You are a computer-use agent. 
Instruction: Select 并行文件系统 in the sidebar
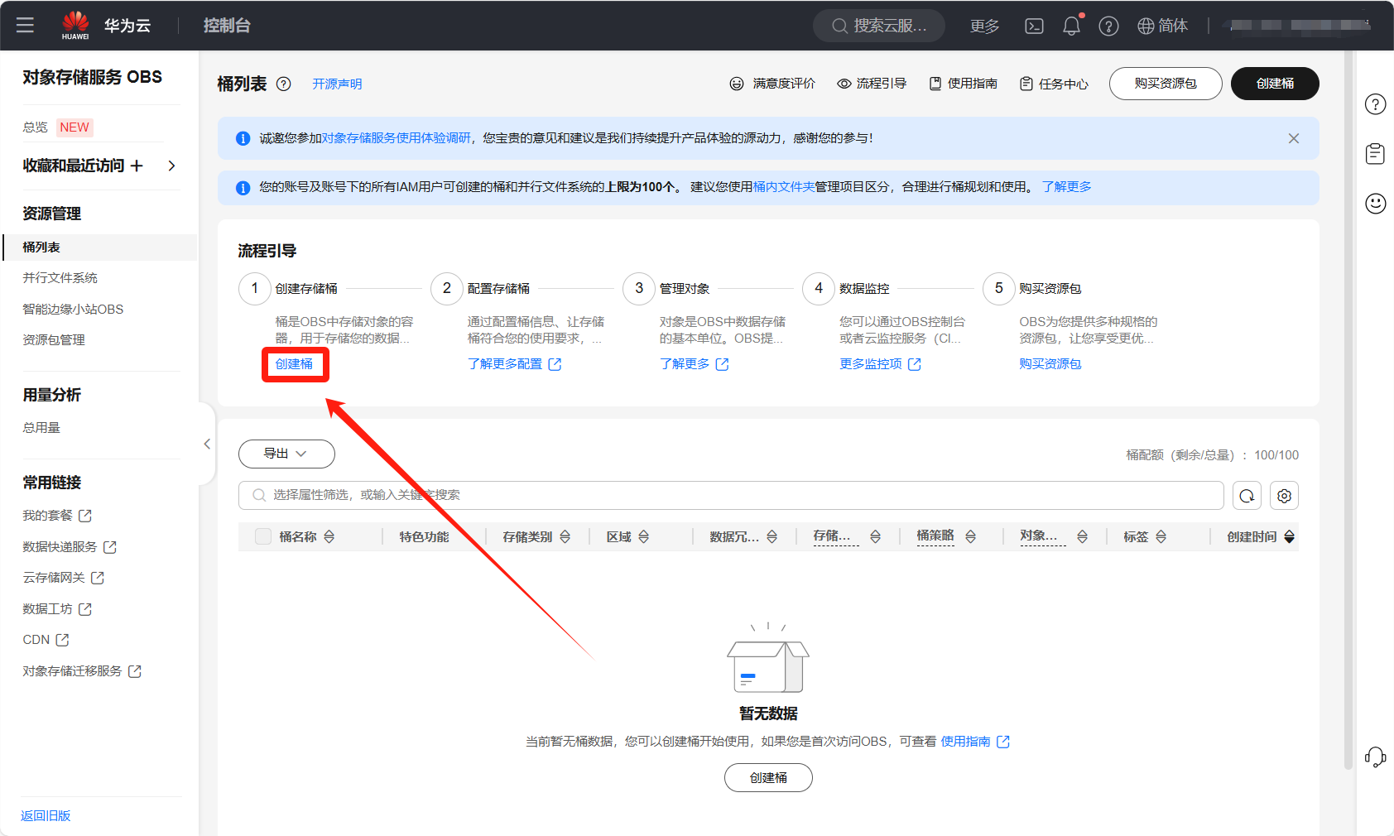click(x=60, y=278)
